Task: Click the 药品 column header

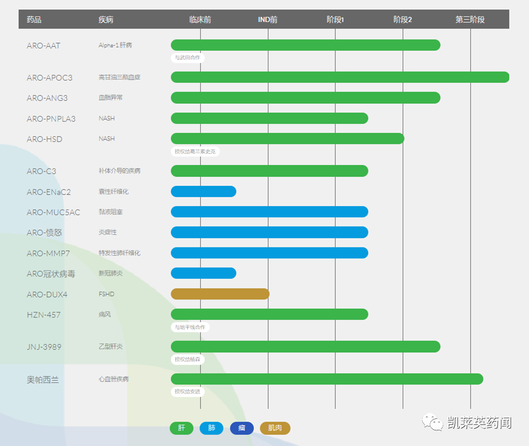Action: coord(34,20)
